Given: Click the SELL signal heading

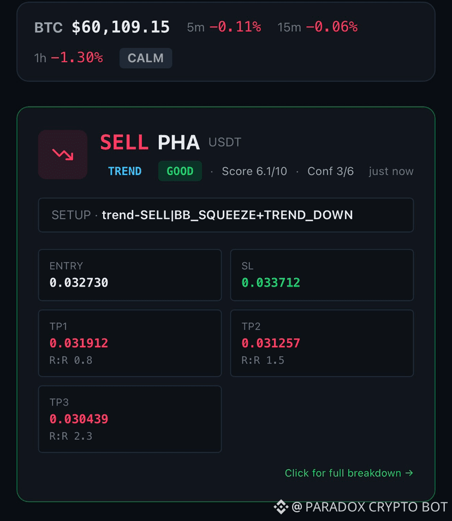Looking at the screenshot, I should click(124, 142).
